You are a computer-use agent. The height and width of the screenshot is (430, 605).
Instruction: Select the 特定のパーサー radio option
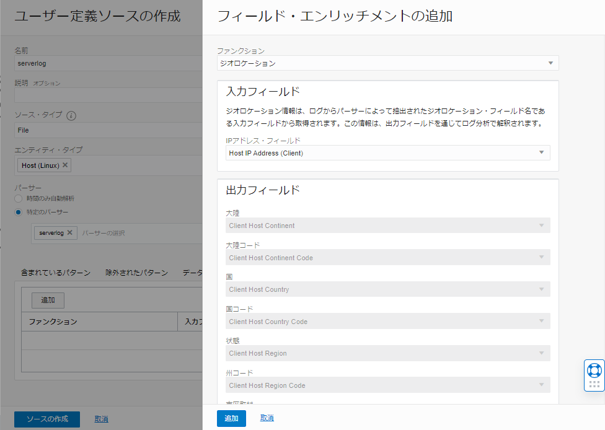[18, 213]
